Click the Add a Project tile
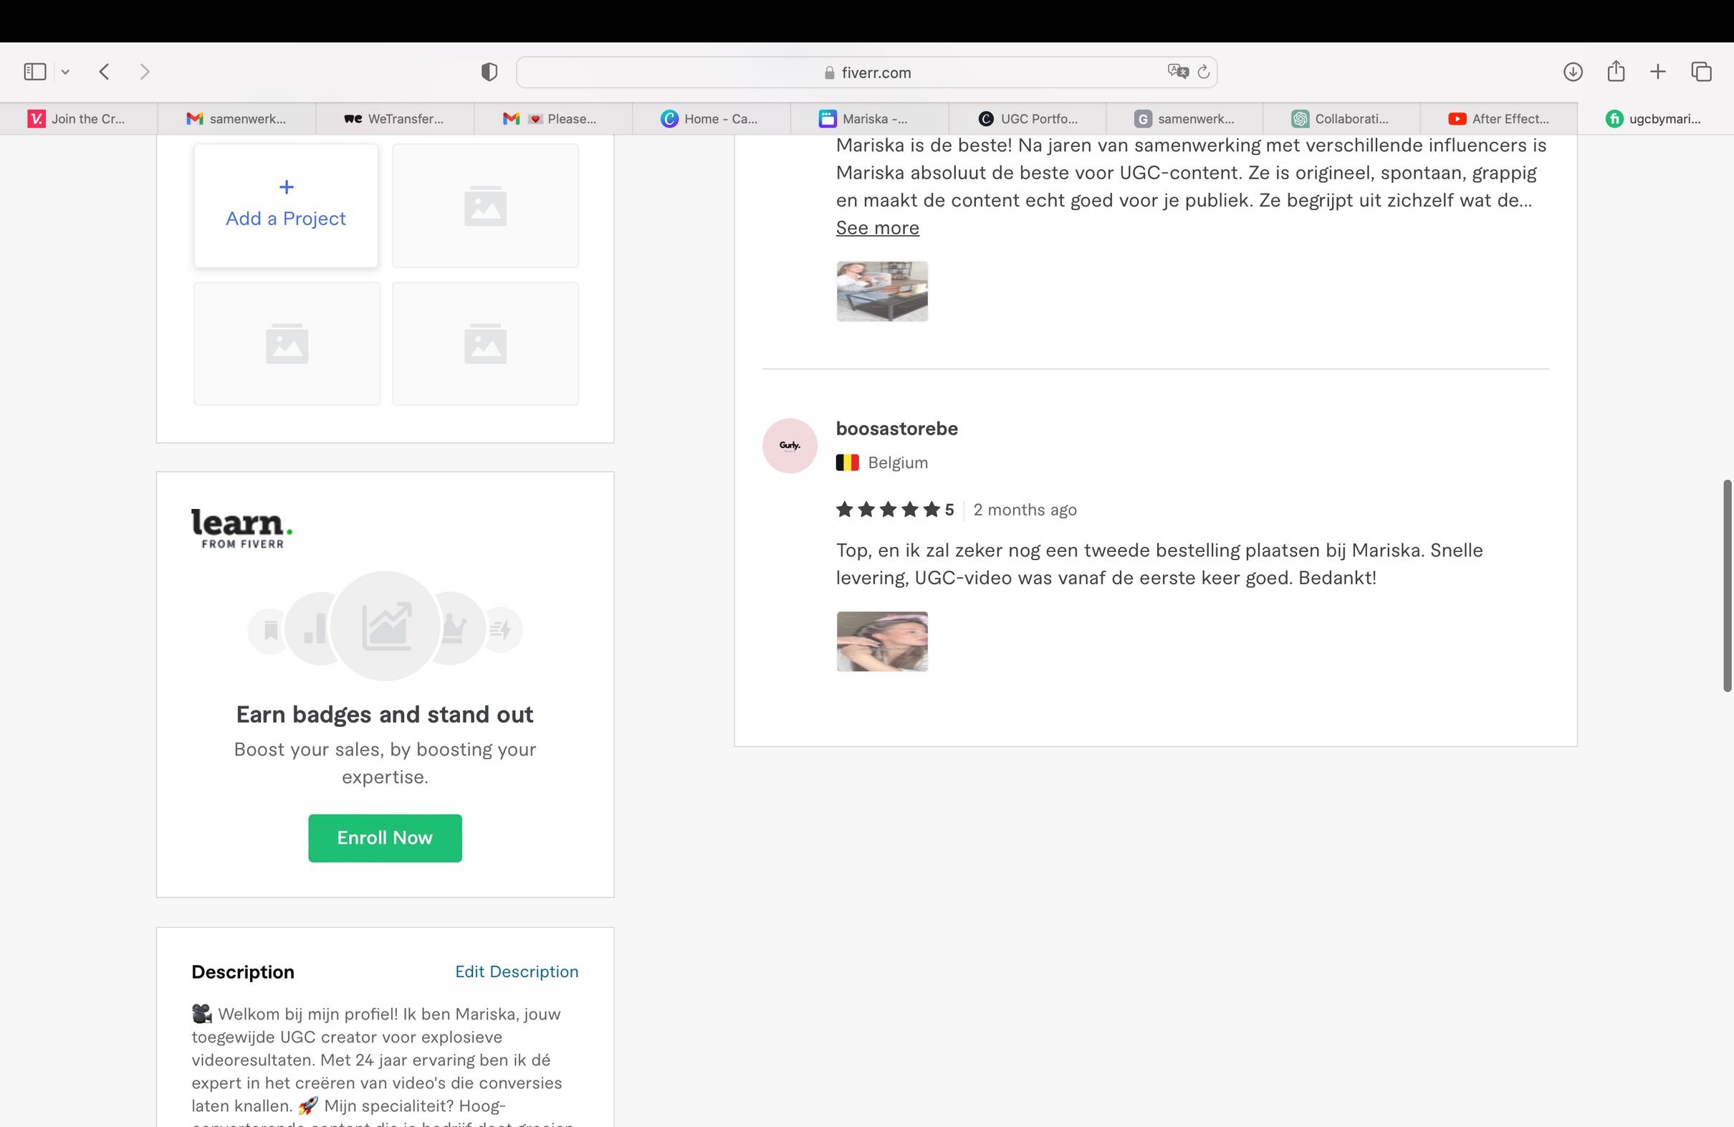 [x=286, y=205]
